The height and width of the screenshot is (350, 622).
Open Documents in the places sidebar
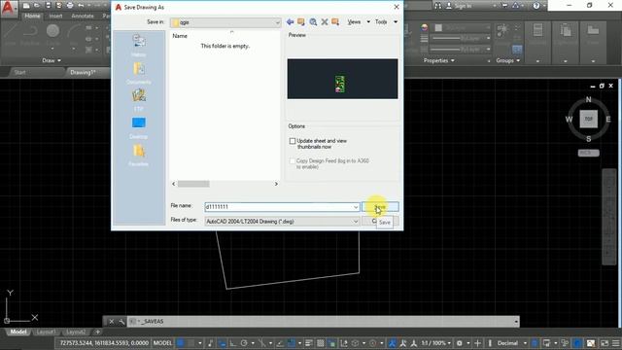click(x=138, y=73)
